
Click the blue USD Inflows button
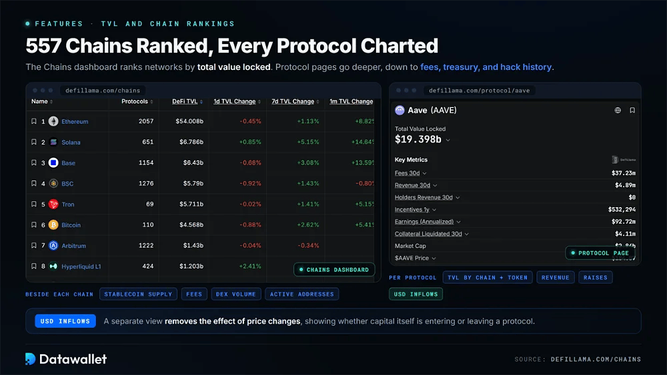coord(65,321)
